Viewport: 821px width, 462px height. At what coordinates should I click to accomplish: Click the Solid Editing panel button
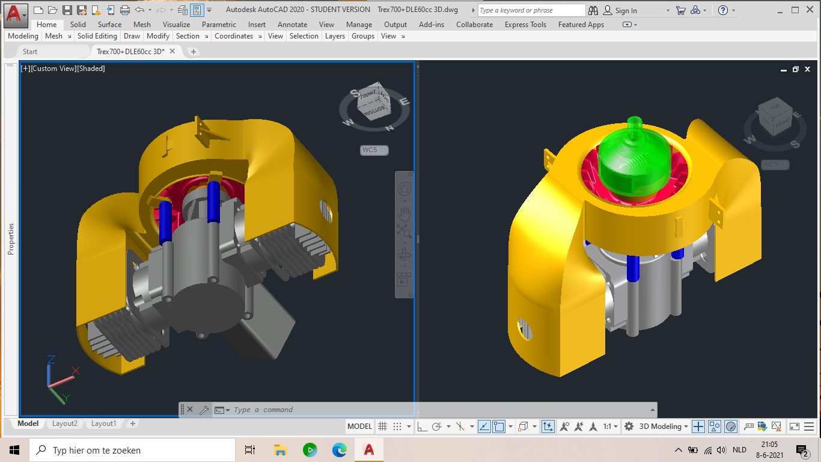pos(97,36)
